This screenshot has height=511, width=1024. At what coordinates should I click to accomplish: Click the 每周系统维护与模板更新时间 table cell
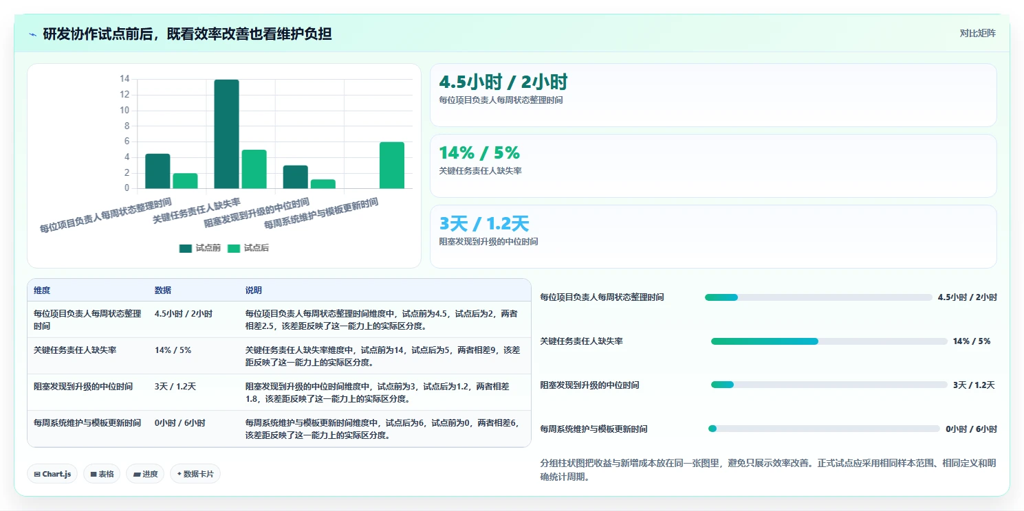pos(88,429)
